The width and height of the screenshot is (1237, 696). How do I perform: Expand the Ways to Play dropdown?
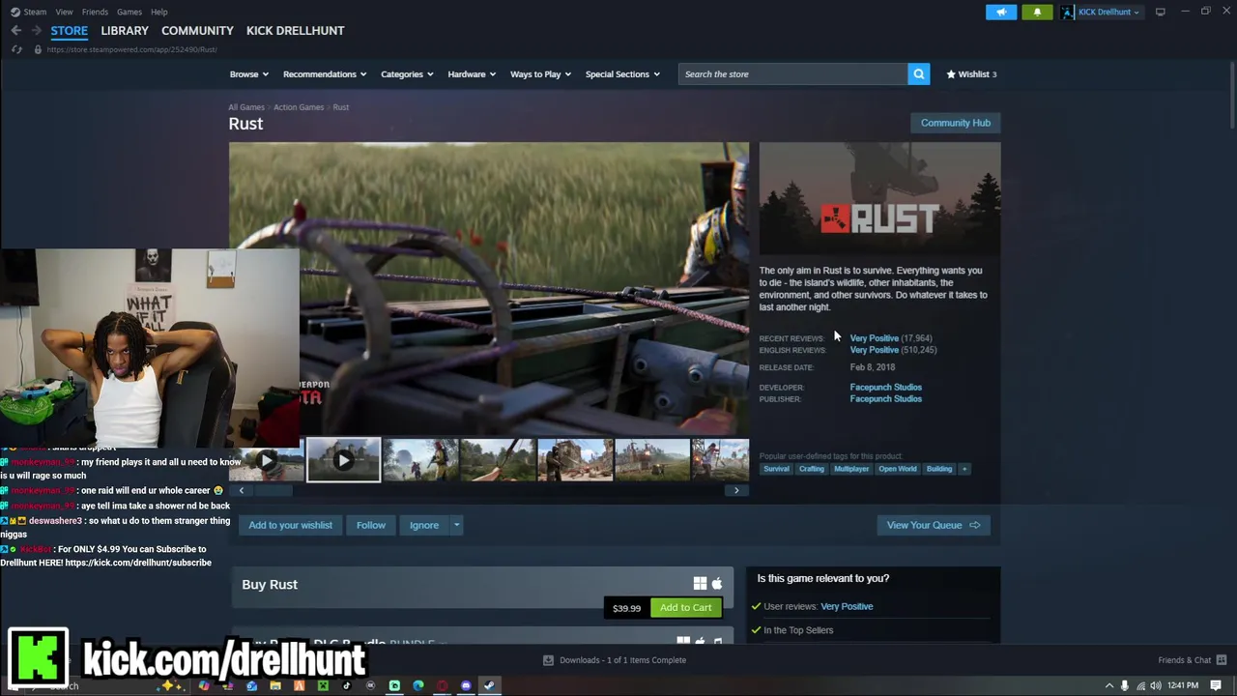click(x=540, y=74)
